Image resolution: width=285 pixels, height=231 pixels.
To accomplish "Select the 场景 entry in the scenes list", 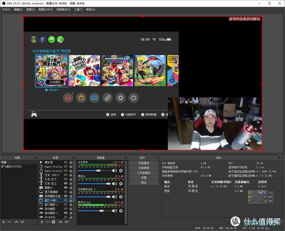I will [19, 162].
